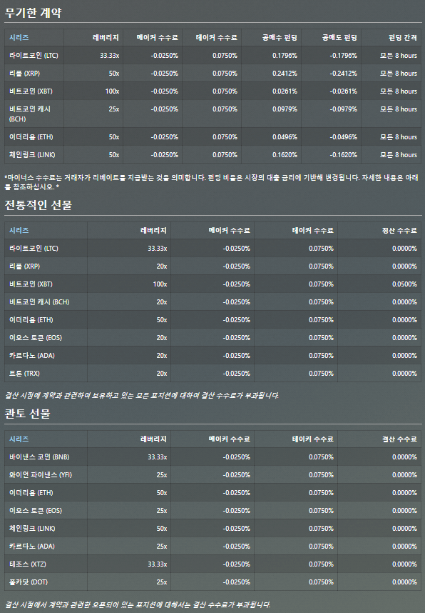
Task: Click 33.33x leverage in XTZ row
Action: coord(158,564)
